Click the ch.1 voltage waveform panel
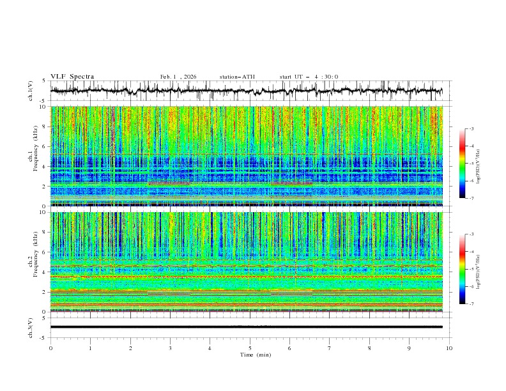Viewport: 506px width, 391px height. pyautogui.click(x=249, y=91)
